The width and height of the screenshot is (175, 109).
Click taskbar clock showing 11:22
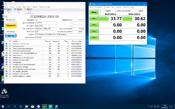pyautogui.click(x=164, y=106)
